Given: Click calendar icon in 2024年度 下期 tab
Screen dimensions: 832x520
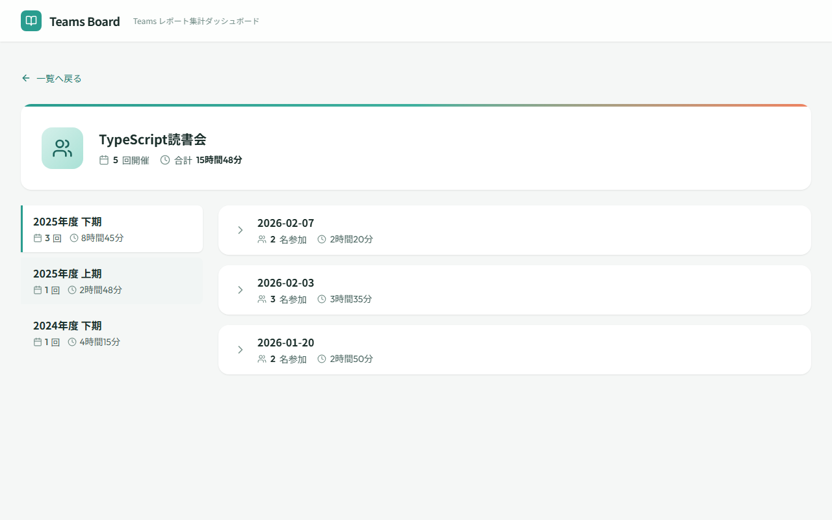Looking at the screenshot, I should 38,342.
